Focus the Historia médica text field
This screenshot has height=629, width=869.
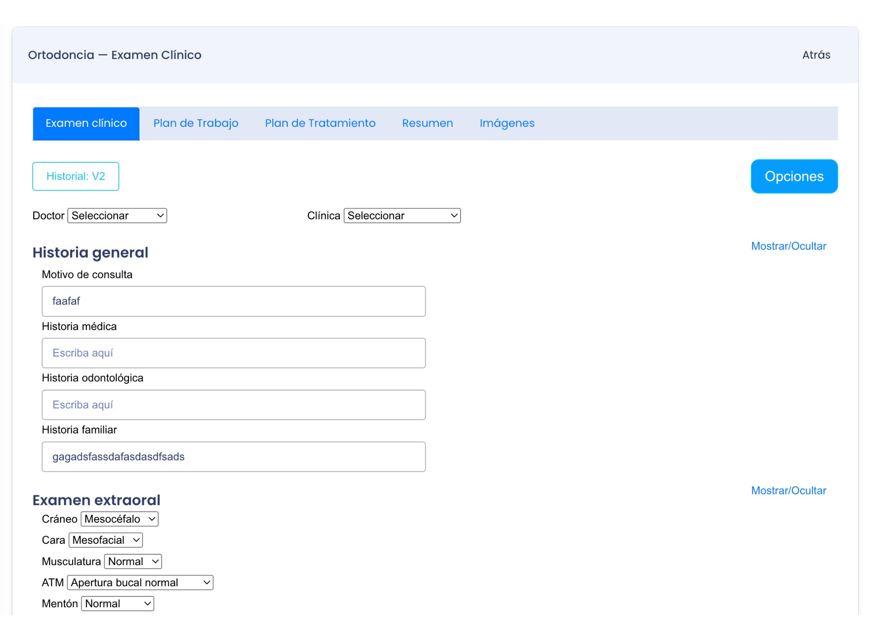(x=233, y=353)
